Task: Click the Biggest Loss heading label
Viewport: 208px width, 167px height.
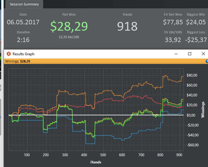Action: [196, 32]
